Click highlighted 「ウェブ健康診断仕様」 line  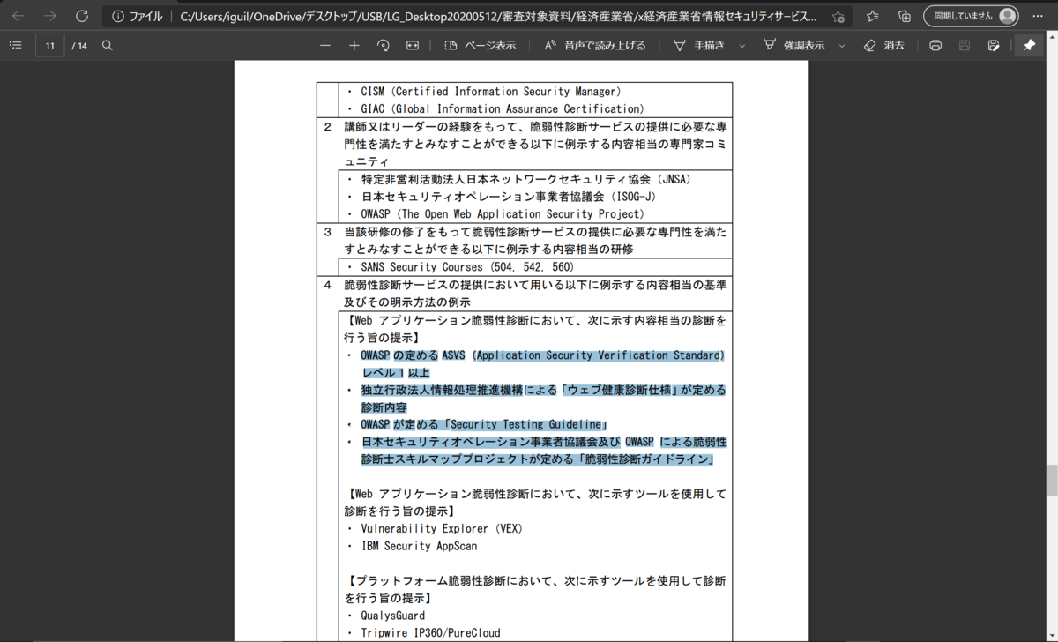coord(544,390)
